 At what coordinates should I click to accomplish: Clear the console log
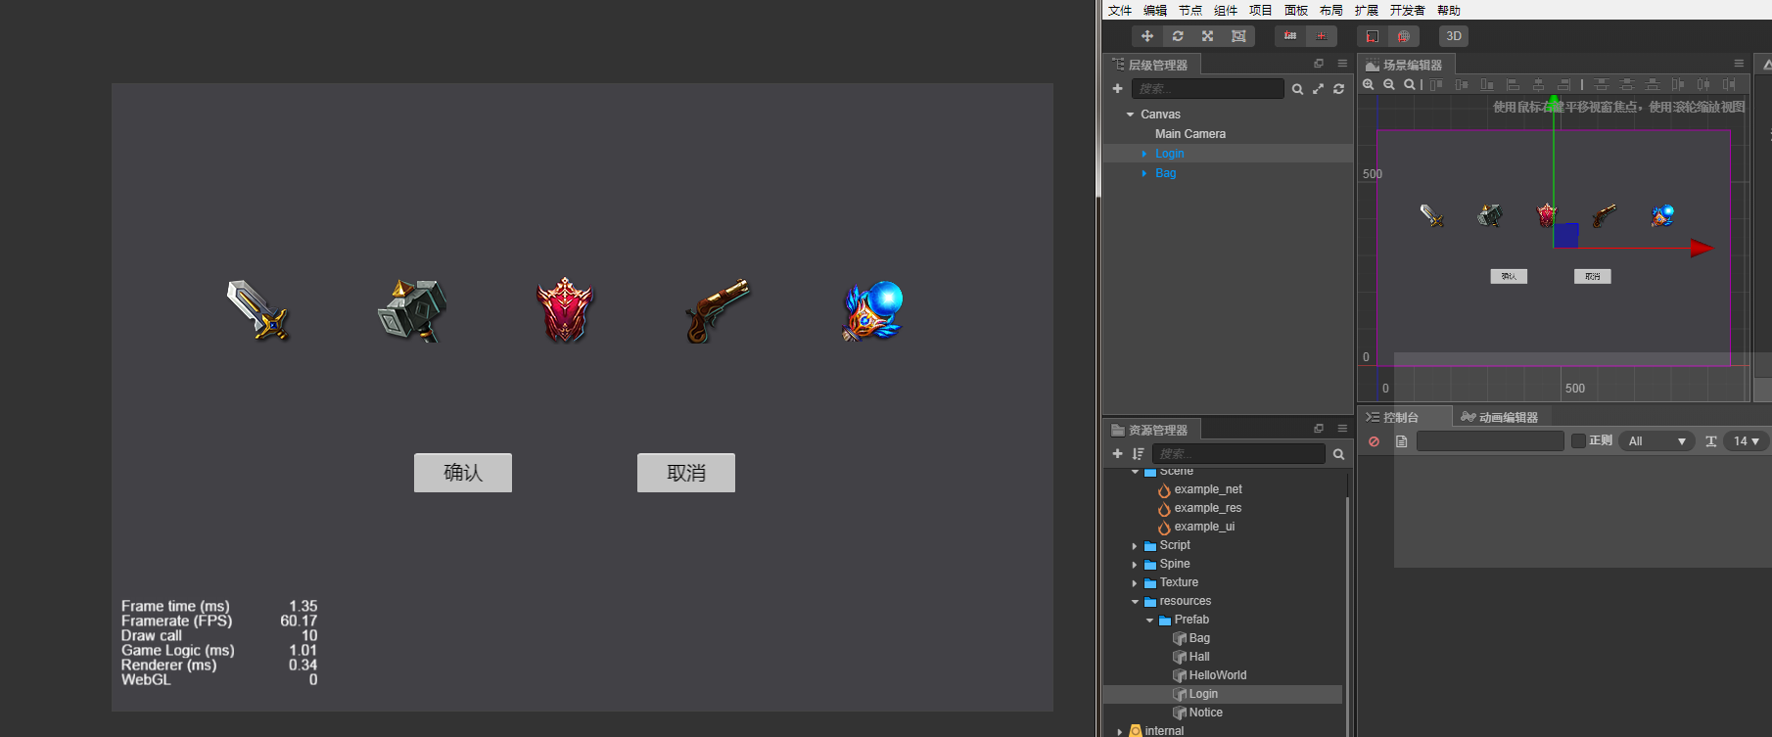[1374, 441]
